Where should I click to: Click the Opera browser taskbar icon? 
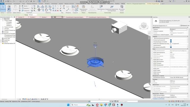[97, 105]
